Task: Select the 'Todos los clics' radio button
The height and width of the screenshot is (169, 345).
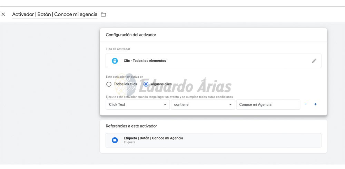Action: [109, 84]
